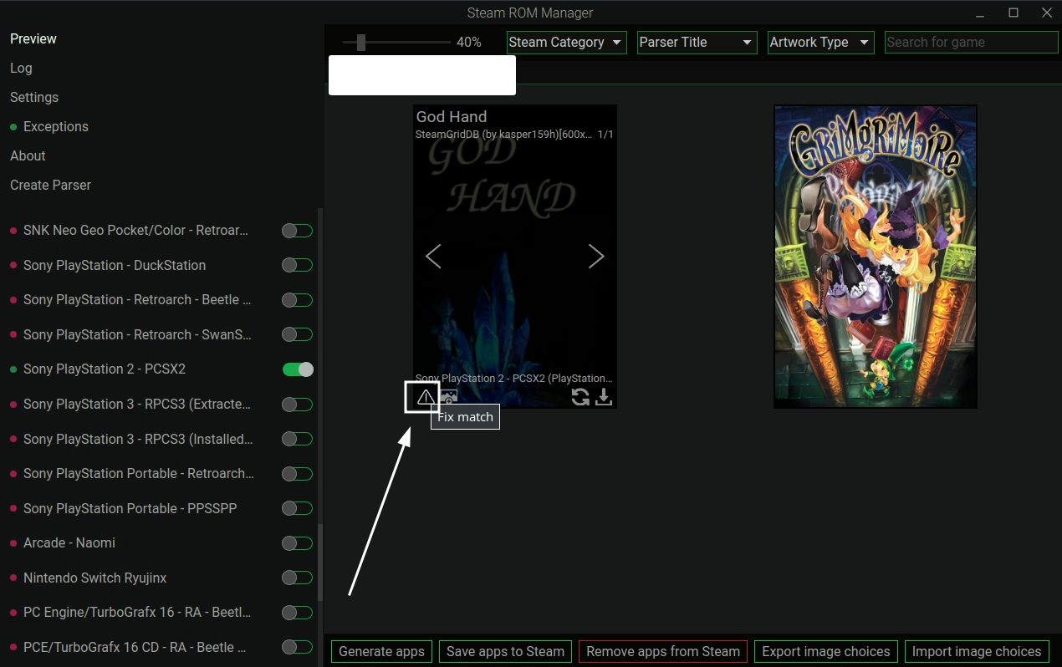This screenshot has width=1062, height=667.
Task: Click the download artwork icon on God Hand
Action: (604, 397)
